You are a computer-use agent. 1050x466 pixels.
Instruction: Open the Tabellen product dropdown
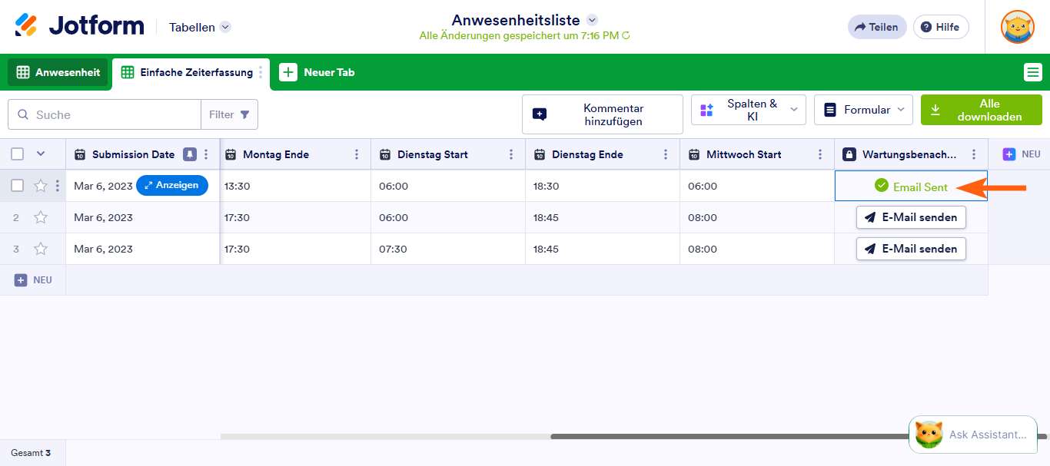(x=200, y=27)
